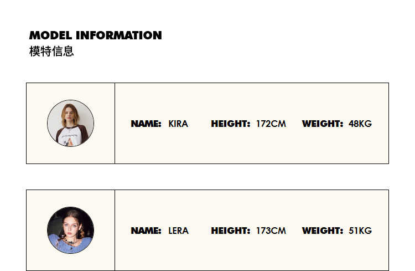Click the Chinese subtitle 模特信息
415x271 pixels.
[x=51, y=52]
